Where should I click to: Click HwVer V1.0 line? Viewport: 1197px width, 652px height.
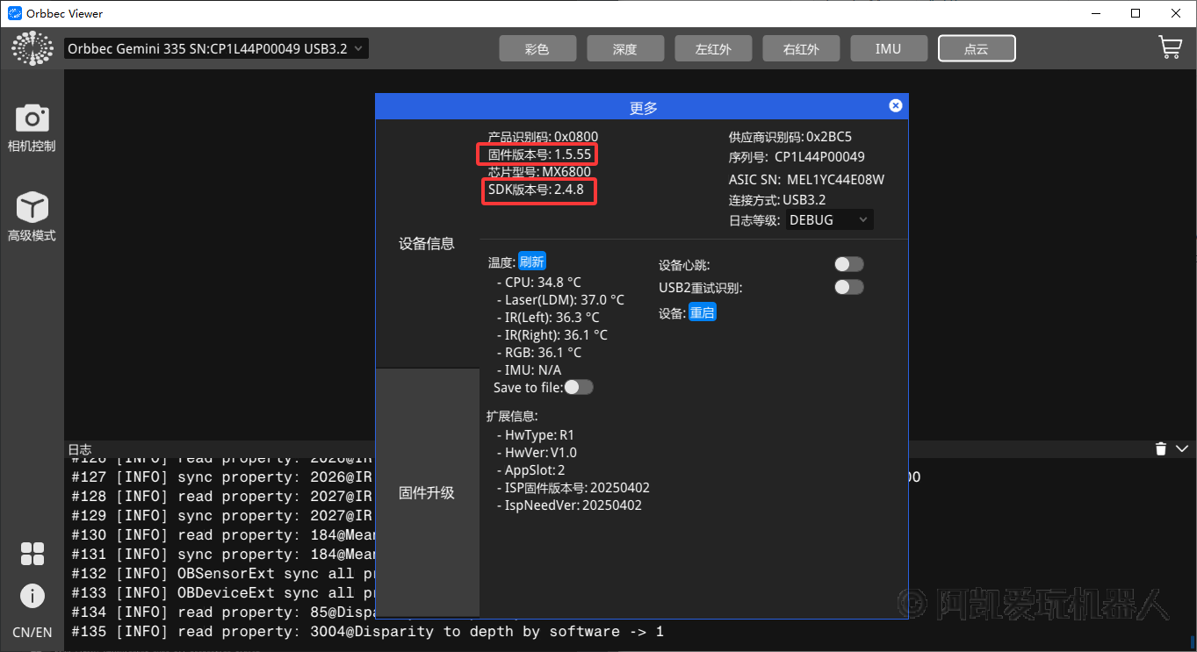tap(537, 453)
